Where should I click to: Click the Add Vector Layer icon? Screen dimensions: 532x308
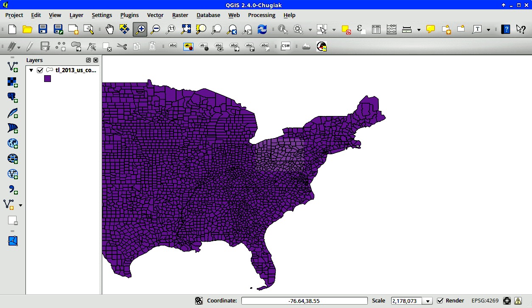pos(13,66)
